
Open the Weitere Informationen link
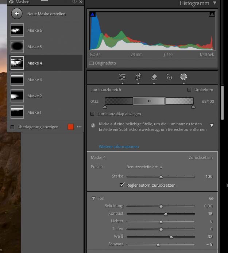pyautogui.click(x=119, y=147)
